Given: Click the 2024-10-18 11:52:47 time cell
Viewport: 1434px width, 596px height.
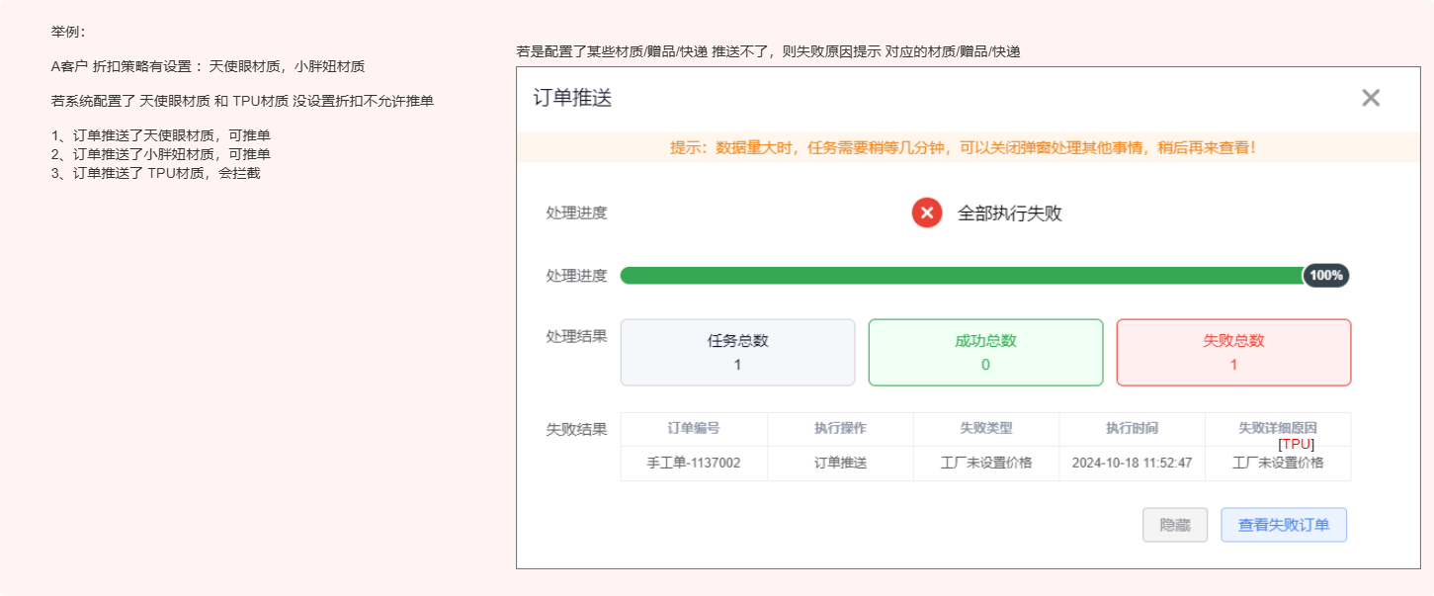Looking at the screenshot, I should [x=1132, y=463].
